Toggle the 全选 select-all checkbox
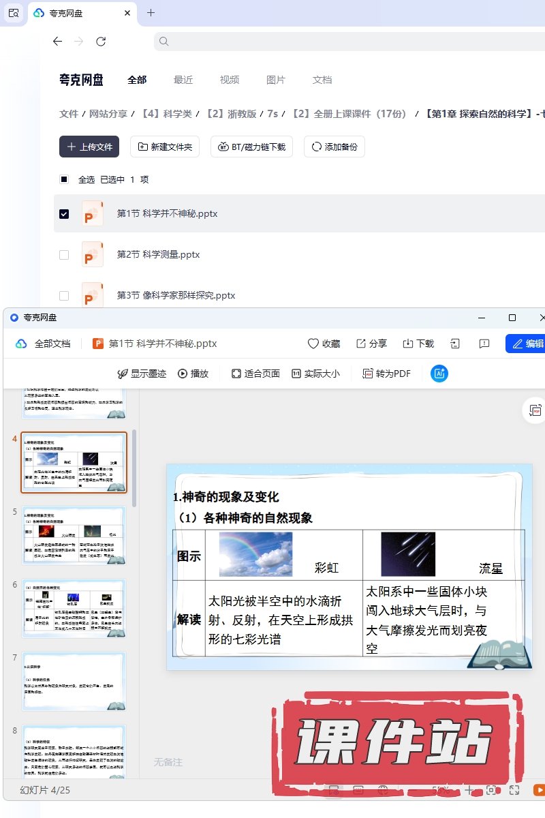 64,179
